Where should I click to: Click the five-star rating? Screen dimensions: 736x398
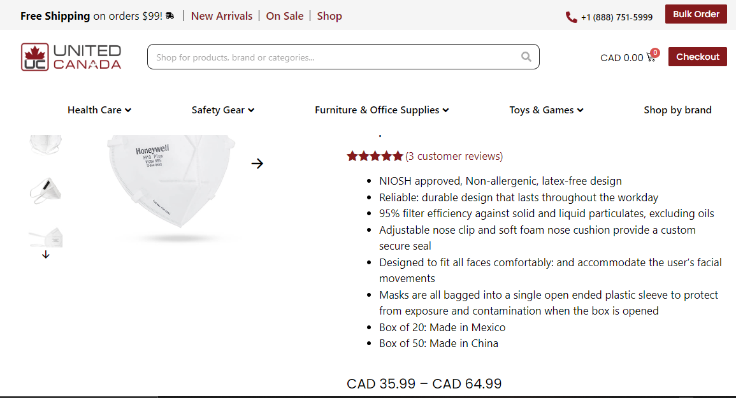(x=375, y=156)
